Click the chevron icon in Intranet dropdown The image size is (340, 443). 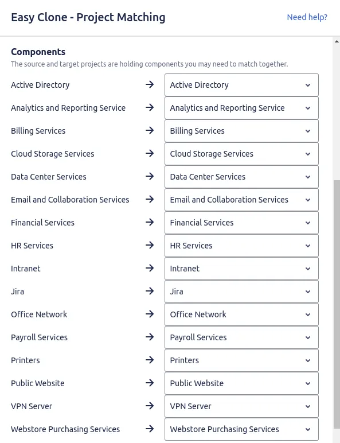(x=308, y=269)
